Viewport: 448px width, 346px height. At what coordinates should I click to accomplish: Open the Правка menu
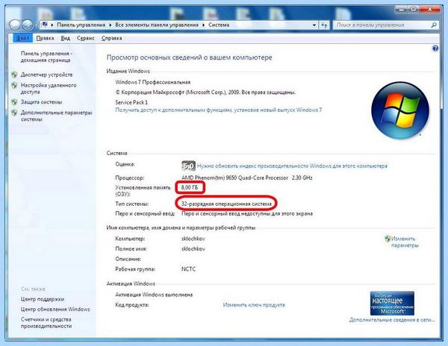click(x=45, y=38)
